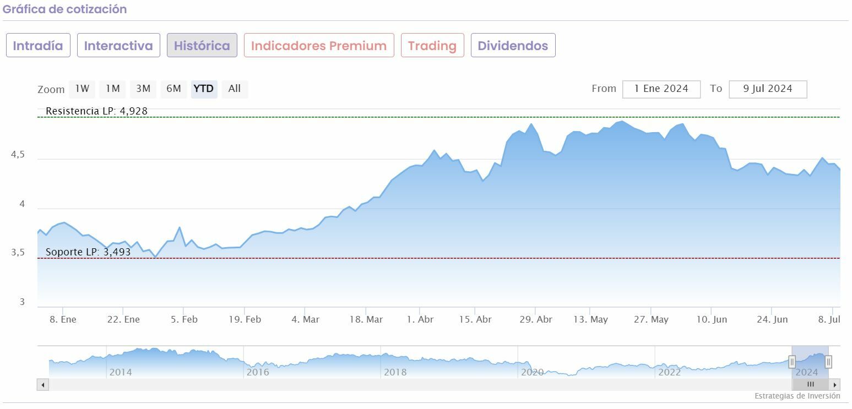Viewport: 852px width, 409px height.
Task: Click the To date field
Action: 767,89
